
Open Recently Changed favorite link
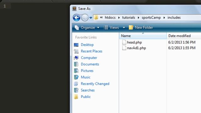(x=95, y=84)
